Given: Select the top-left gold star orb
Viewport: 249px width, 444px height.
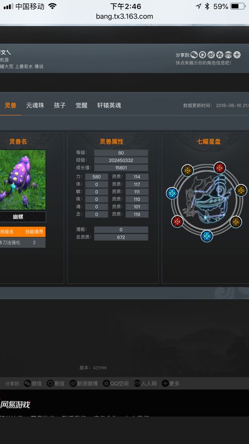Looking at the screenshot, I should pos(188,171).
